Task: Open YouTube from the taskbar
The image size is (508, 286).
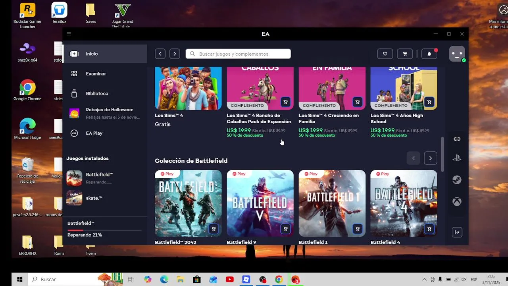Action: [x=229, y=279]
